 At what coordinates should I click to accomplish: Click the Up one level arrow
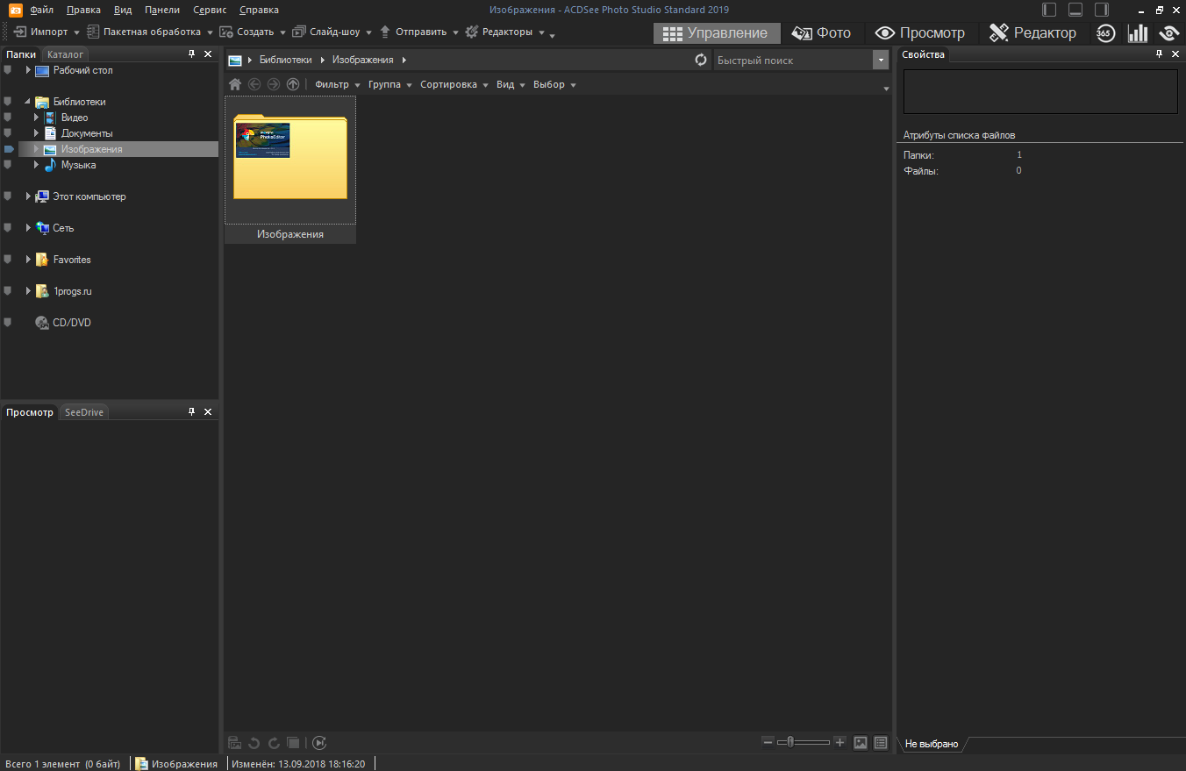293,84
